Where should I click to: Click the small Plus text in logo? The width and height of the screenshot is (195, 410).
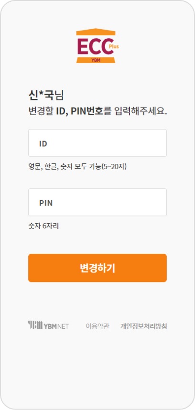point(114,47)
